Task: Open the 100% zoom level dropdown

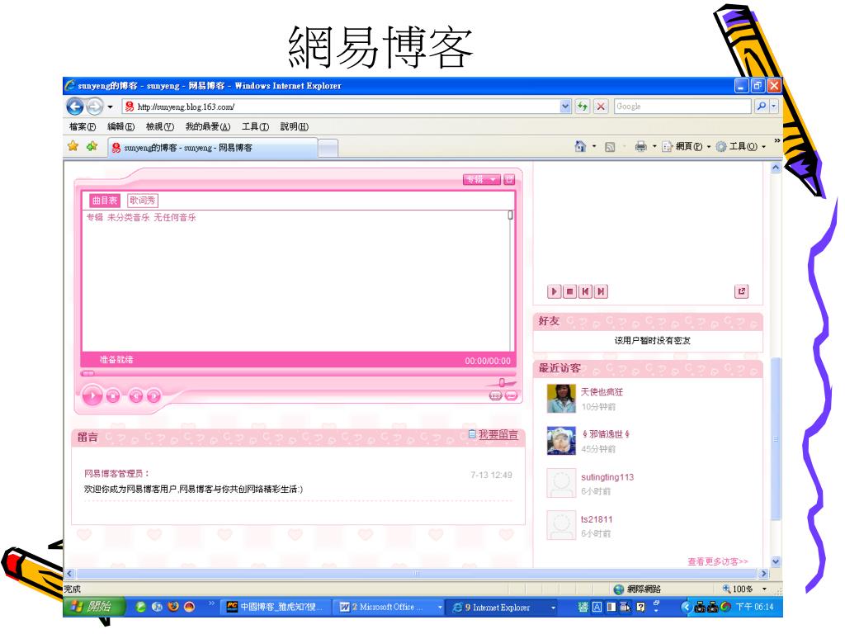Action: click(x=764, y=589)
